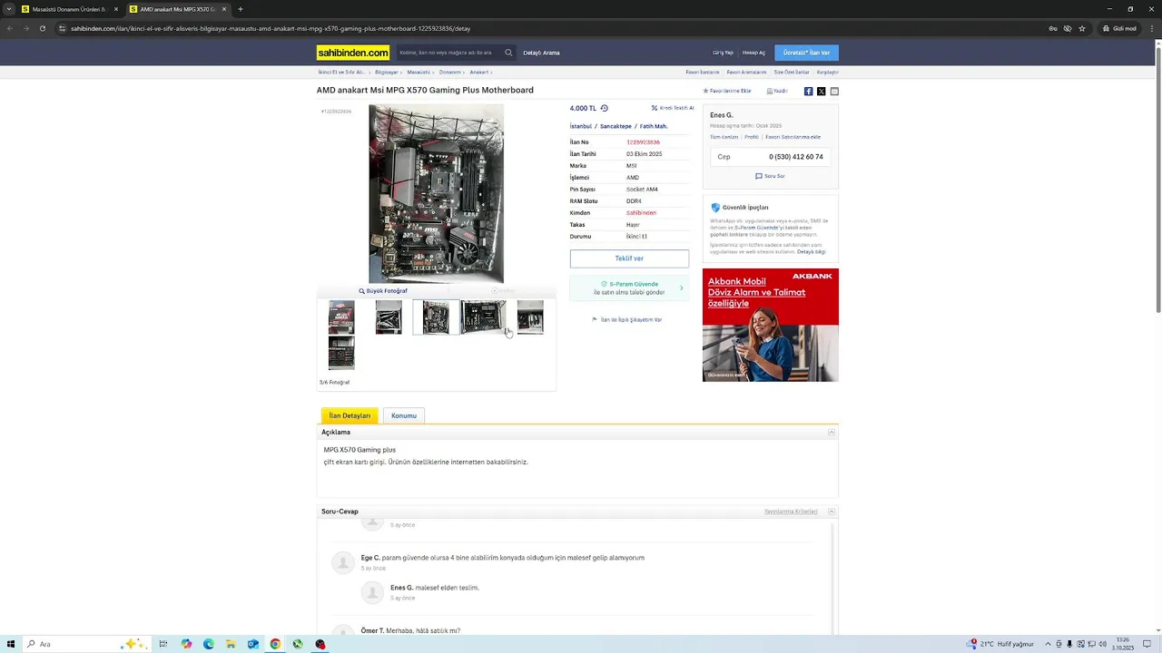Expand the S-Param Güvende arrow
This screenshot has height=653, width=1162.
pos(682,288)
